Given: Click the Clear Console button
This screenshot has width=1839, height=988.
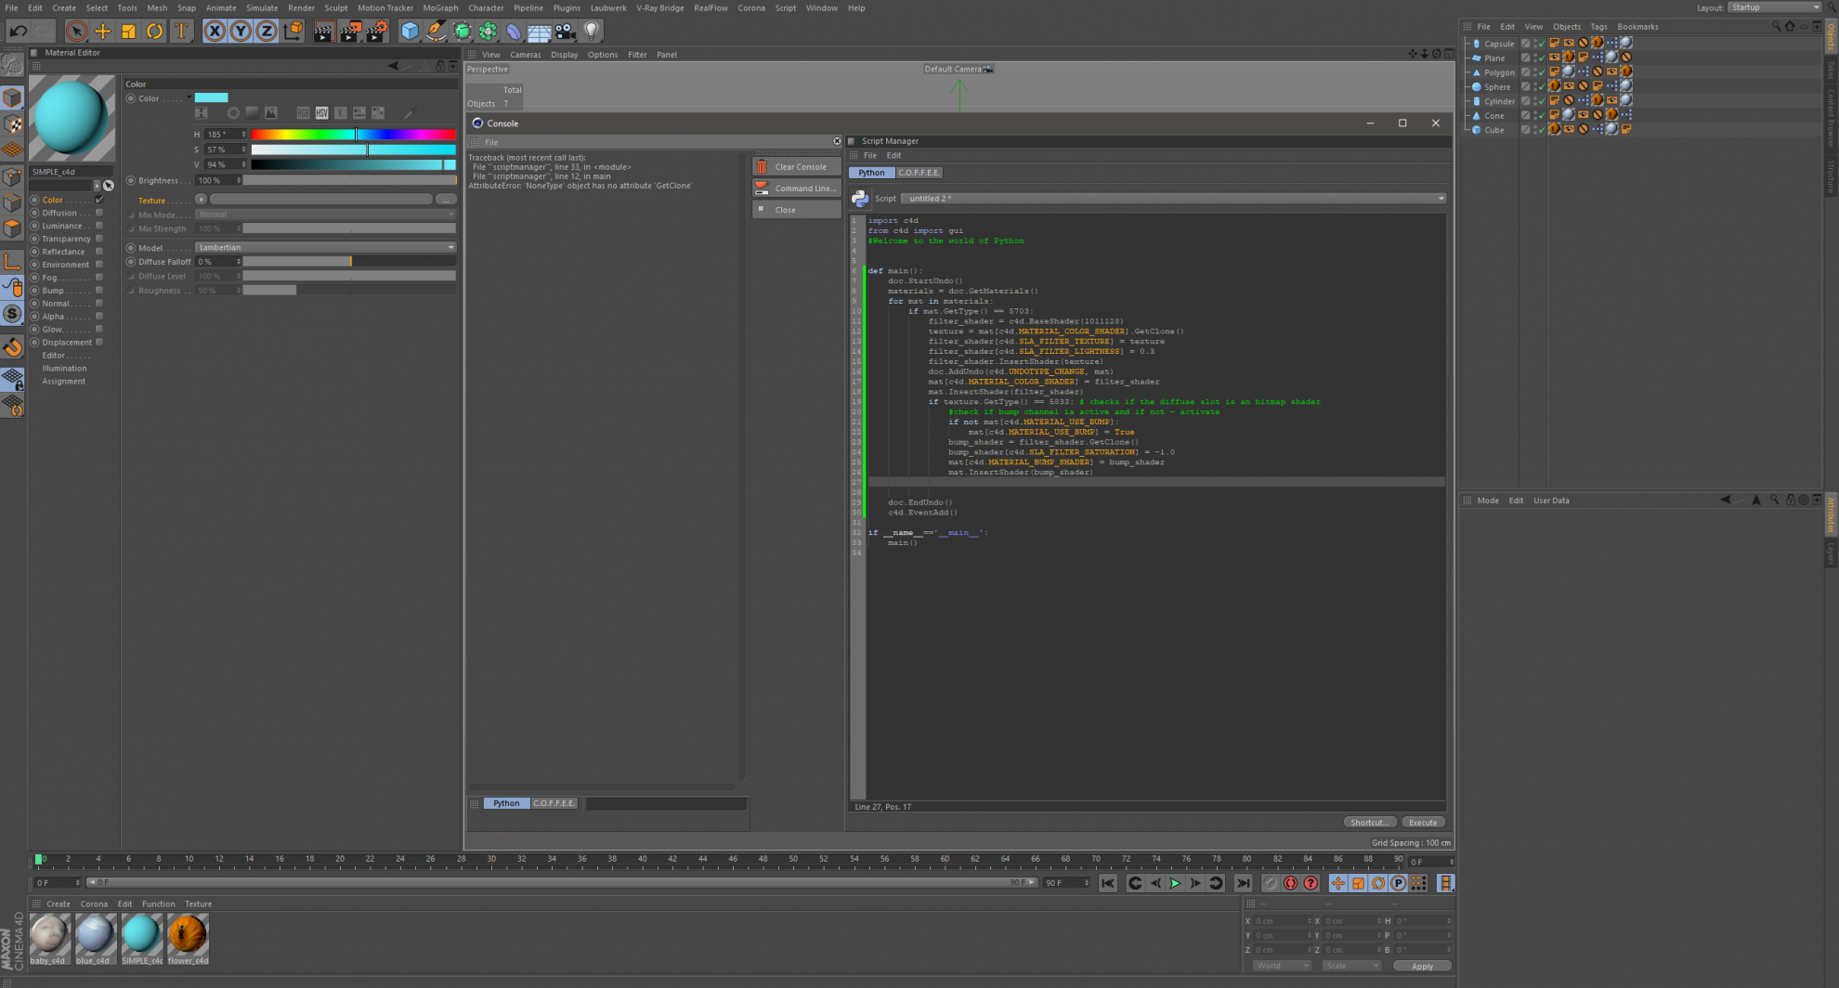Looking at the screenshot, I should 796,166.
